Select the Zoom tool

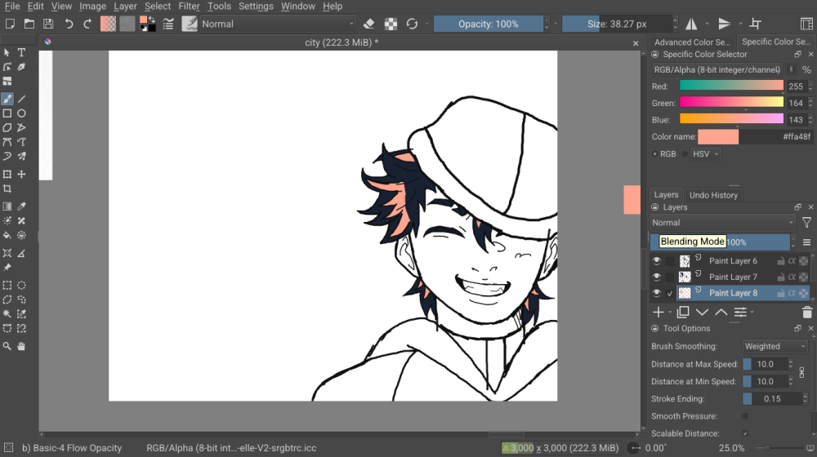click(7, 346)
